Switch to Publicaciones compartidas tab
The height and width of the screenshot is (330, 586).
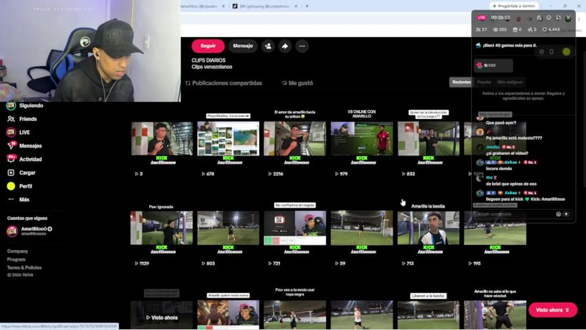224,83
